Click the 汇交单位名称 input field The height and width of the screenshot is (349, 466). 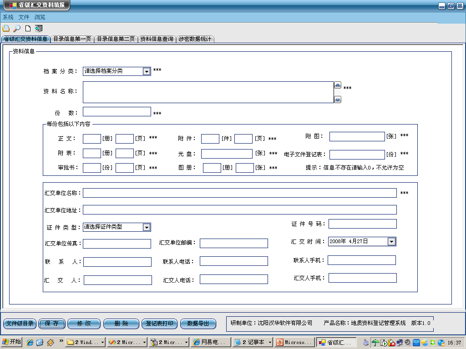pos(239,193)
